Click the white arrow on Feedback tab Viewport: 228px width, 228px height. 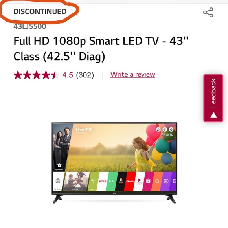coord(213,115)
